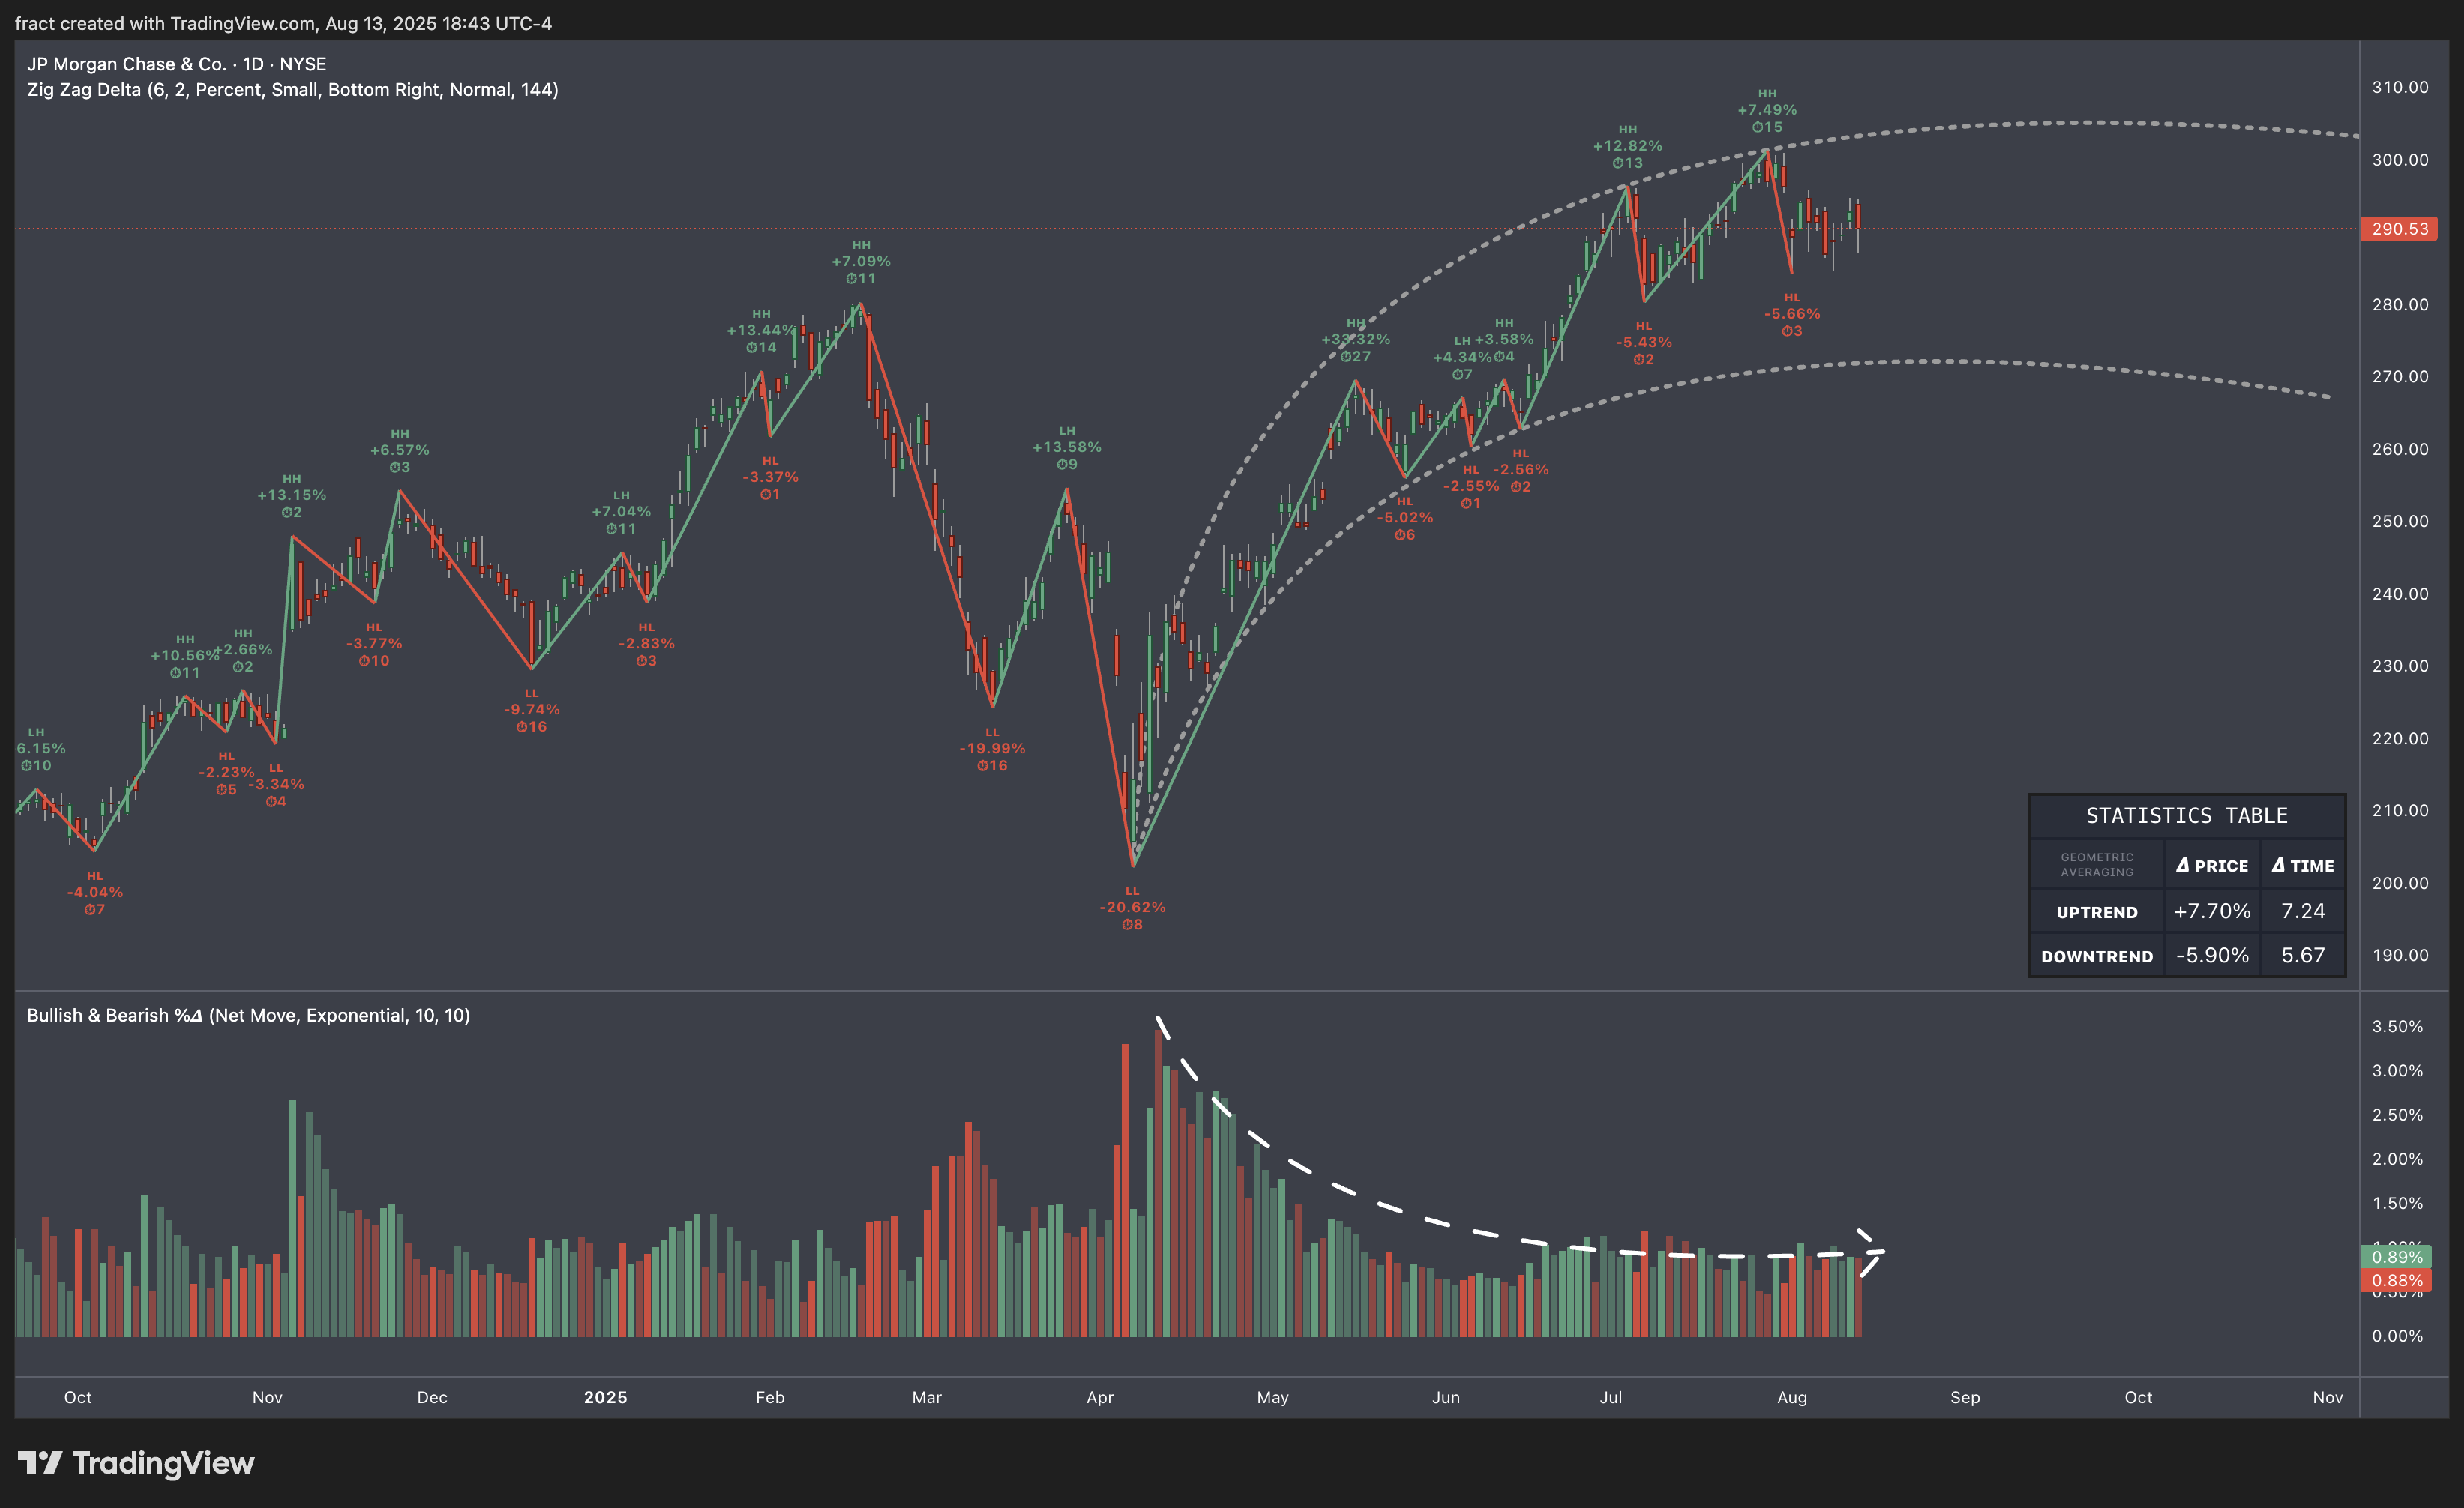Click the downtrend time value 5.67
Viewport: 2464px width, 1508px height.
pos(2303,956)
